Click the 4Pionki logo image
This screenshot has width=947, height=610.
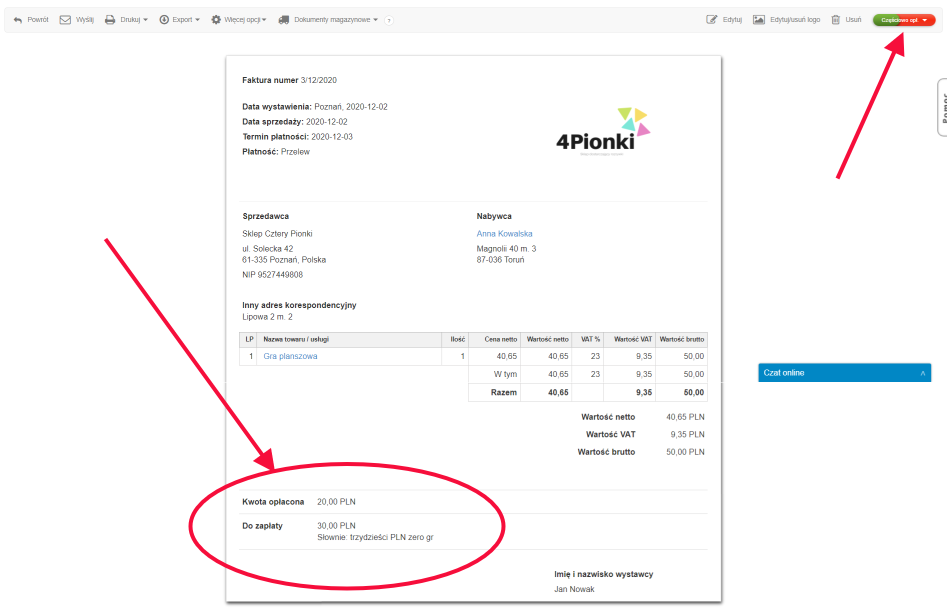(602, 131)
